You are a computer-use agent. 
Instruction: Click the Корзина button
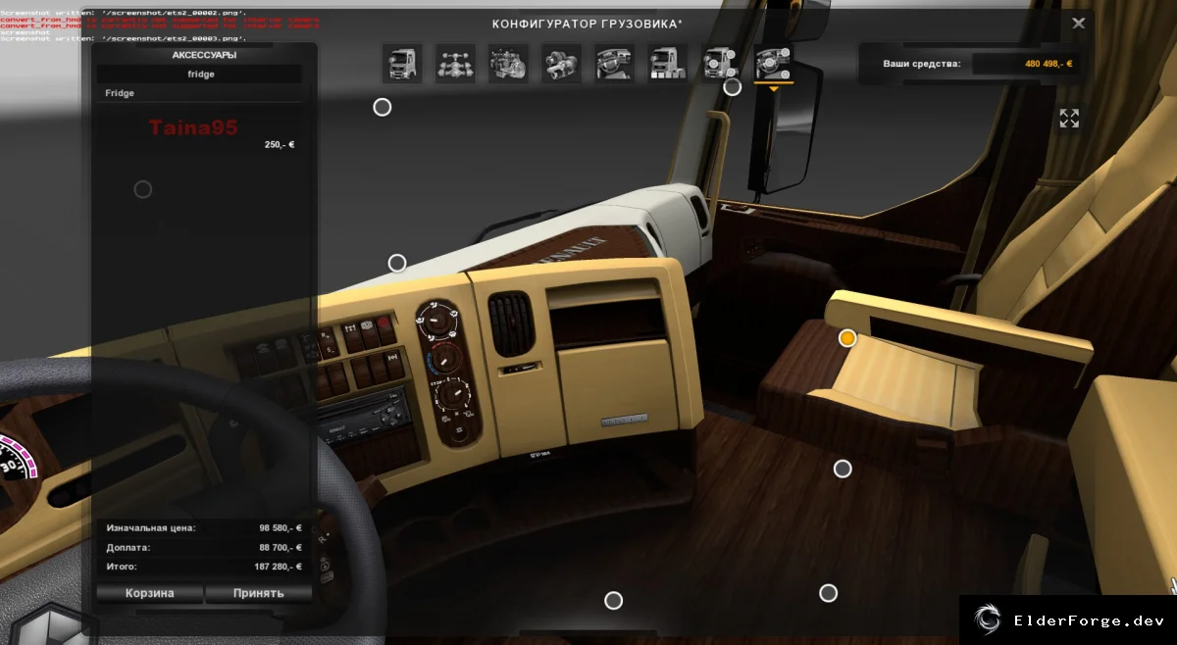coord(150,593)
